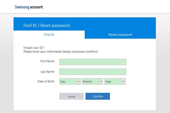Click the arrow on the Day selector
The image size is (170, 113).
coord(78,81)
